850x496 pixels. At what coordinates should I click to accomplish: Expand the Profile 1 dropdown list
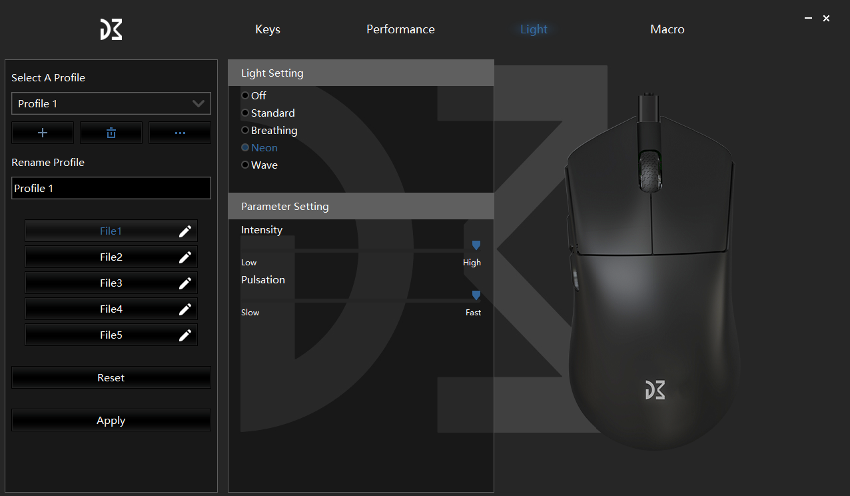[111, 103]
